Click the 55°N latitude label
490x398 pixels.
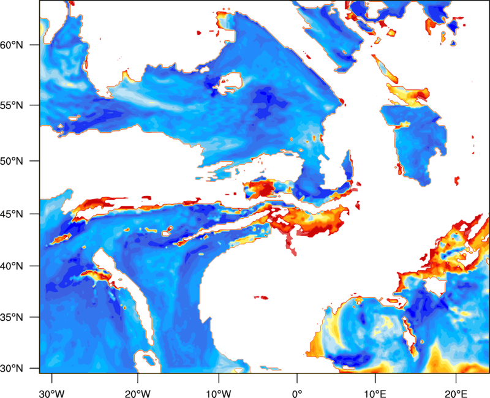coord(12,105)
